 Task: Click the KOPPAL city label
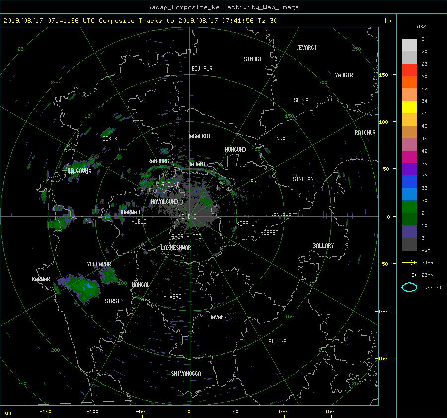point(245,223)
